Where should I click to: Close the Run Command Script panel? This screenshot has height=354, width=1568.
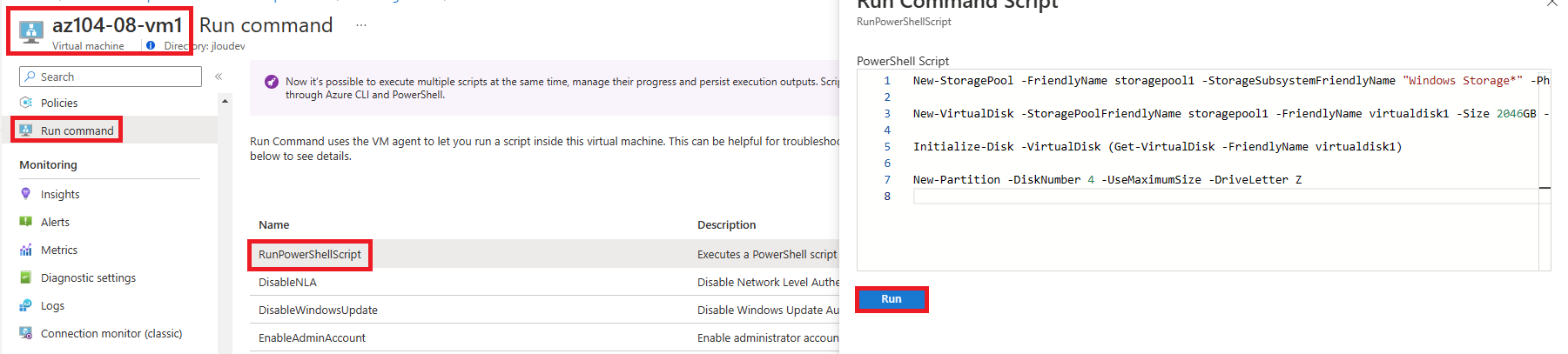[x=1552, y=3]
